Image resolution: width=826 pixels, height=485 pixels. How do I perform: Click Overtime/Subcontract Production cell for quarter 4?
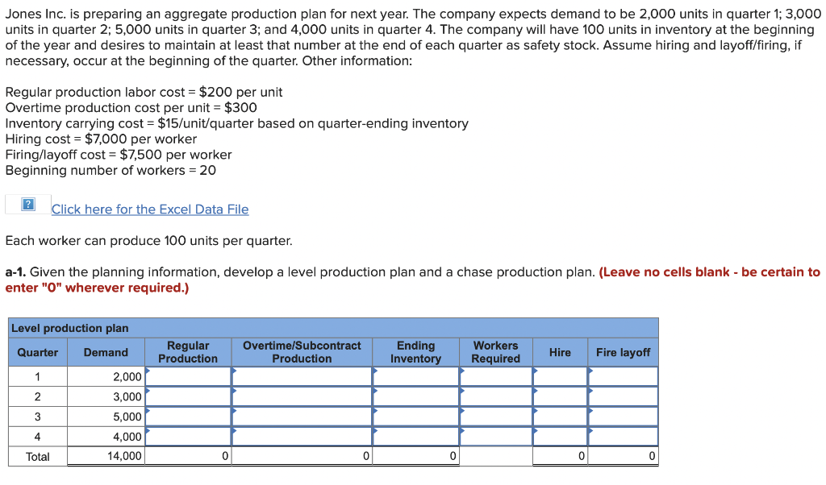pyautogui.click(x=302, y=435)
